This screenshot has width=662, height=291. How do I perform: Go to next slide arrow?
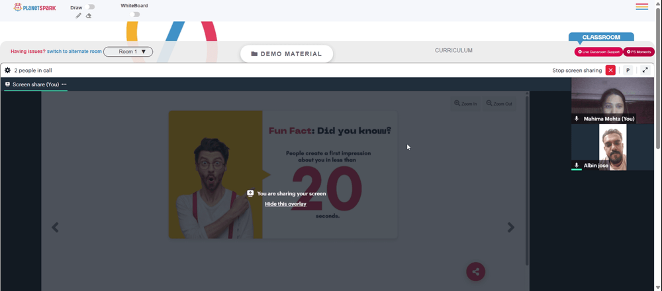click(x=511, y=228)
